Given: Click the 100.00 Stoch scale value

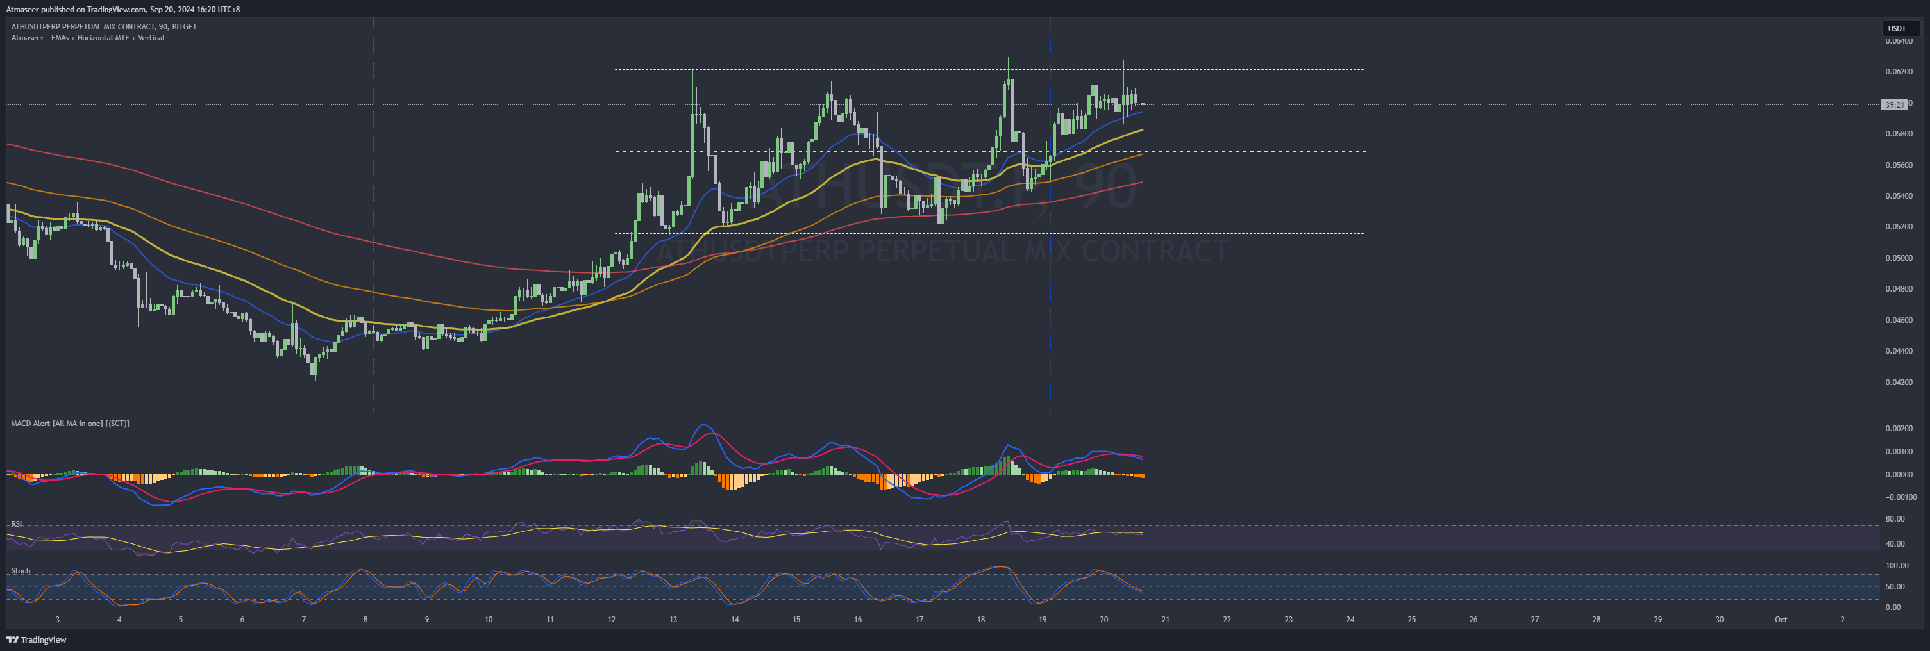Looking at the screenshot, I should click(x=1897, y=566).
